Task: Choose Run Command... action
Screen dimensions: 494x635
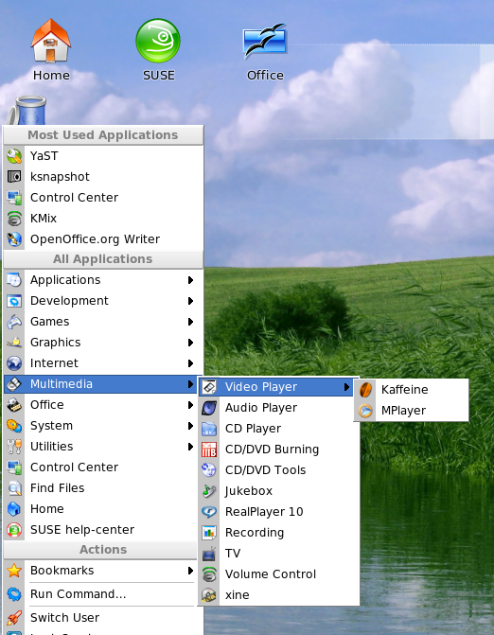Action: click(103, 594)
